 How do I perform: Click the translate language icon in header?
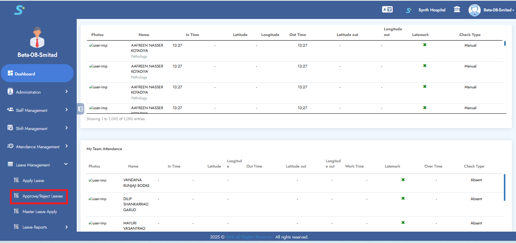(x=387, y=10)
